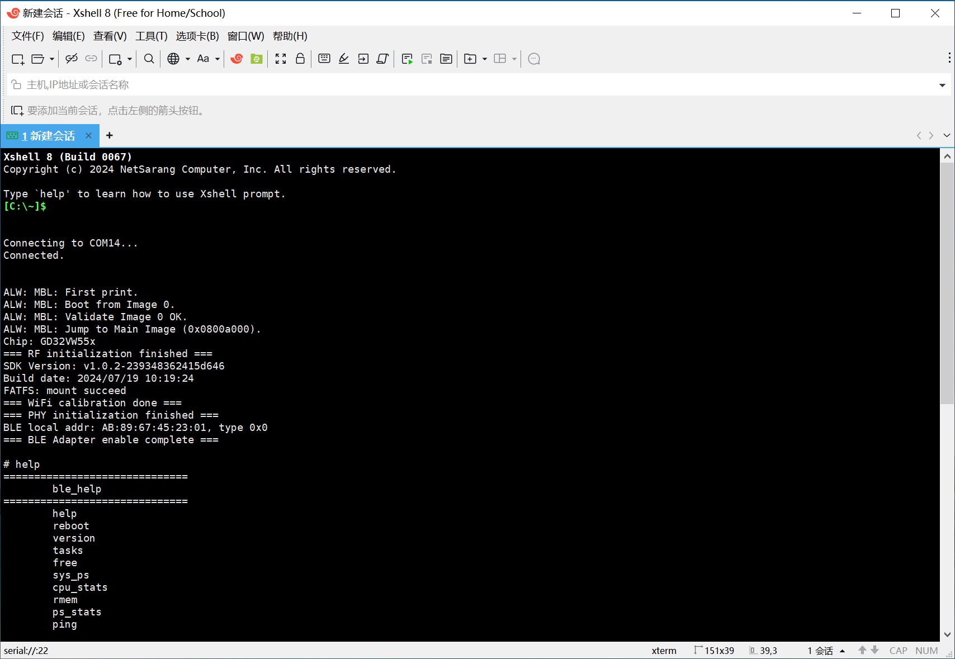Expand the Open session folder dropdown arrow
The width and height of the screenshot is (955, 659).
point(52,59)
